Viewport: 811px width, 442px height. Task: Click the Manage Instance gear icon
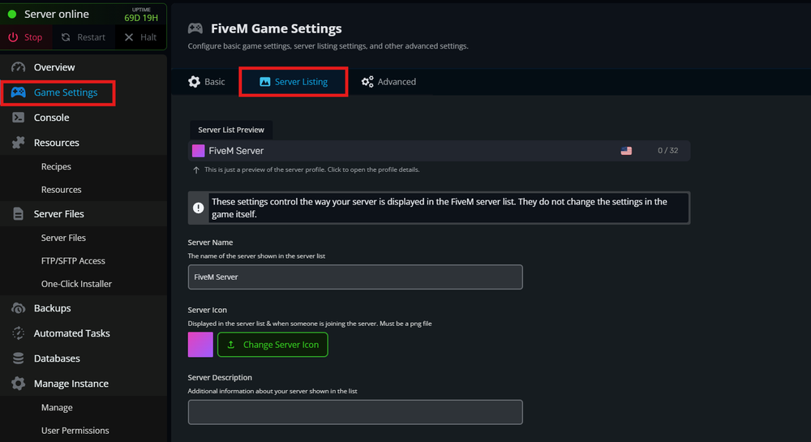pos(18,384)
